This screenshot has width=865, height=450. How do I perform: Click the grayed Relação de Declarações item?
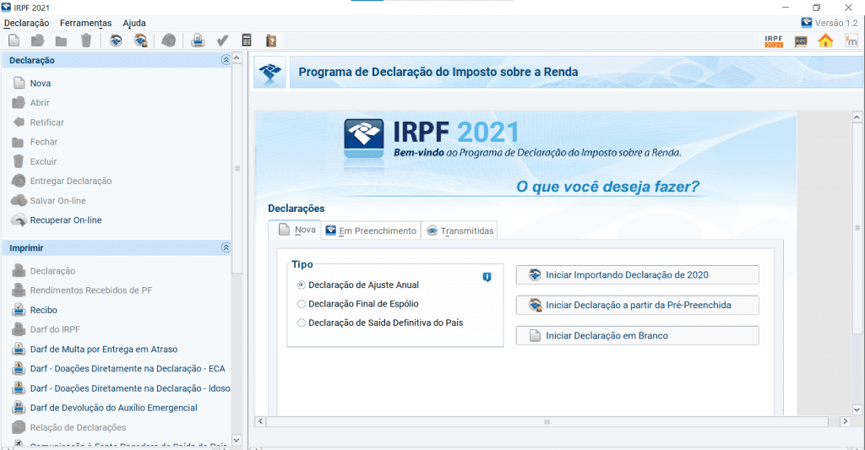(78, 427)
